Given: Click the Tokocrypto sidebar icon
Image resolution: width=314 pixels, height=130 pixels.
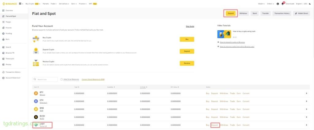Looking at the screenshot, I should 3,59.
